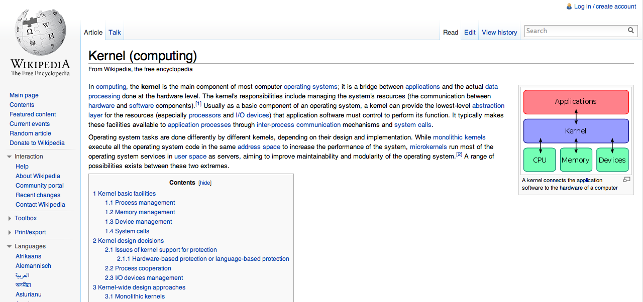Expand the Toolbox sidebar section
This screenshot has width=643, height=302.
click(10, 218)
